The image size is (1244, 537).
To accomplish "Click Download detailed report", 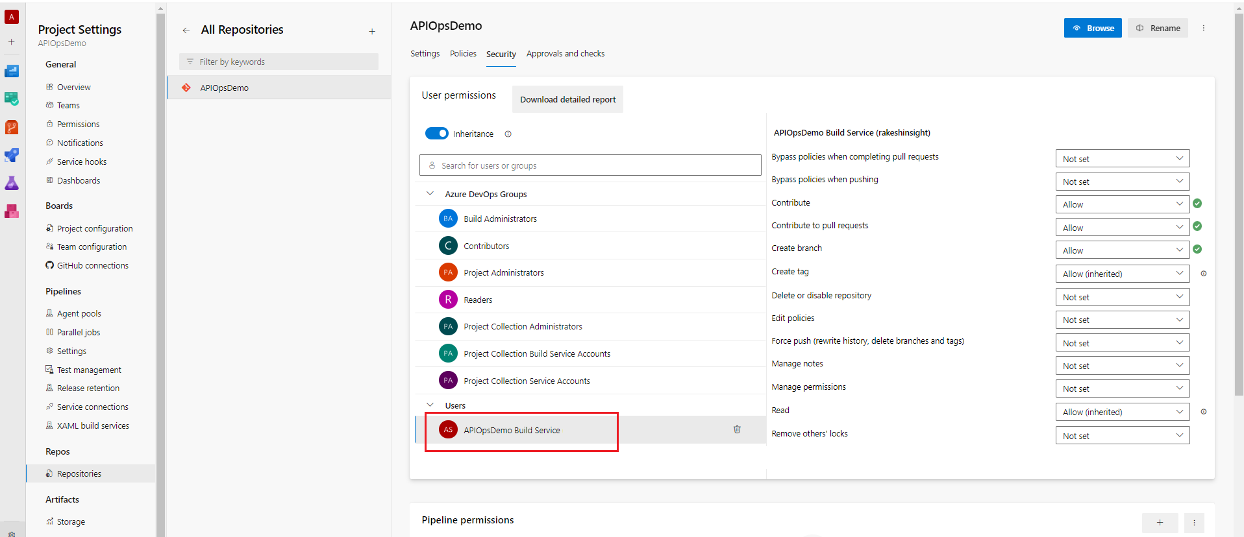I will pos(567,99).
